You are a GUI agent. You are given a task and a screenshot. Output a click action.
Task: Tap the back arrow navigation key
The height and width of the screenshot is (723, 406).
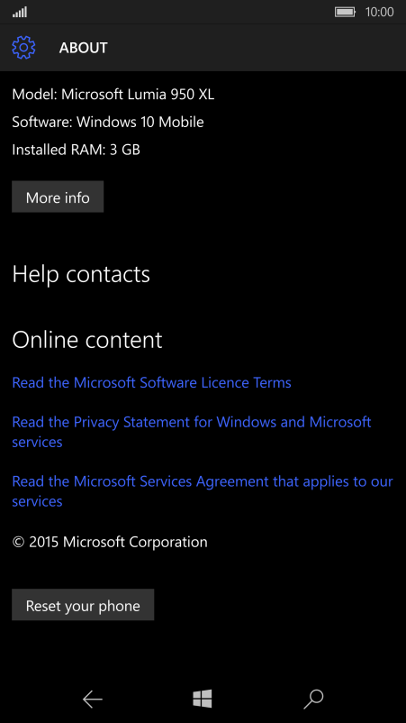(x=92, y=700)
